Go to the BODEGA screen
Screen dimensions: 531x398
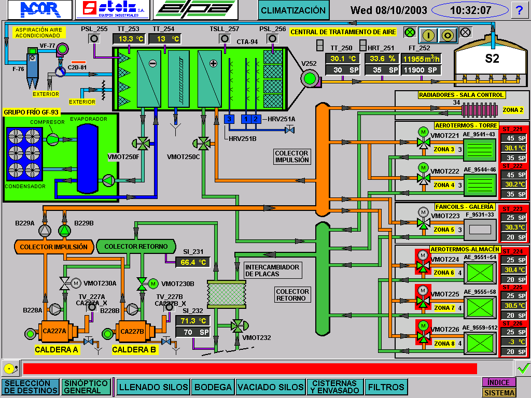213,387
